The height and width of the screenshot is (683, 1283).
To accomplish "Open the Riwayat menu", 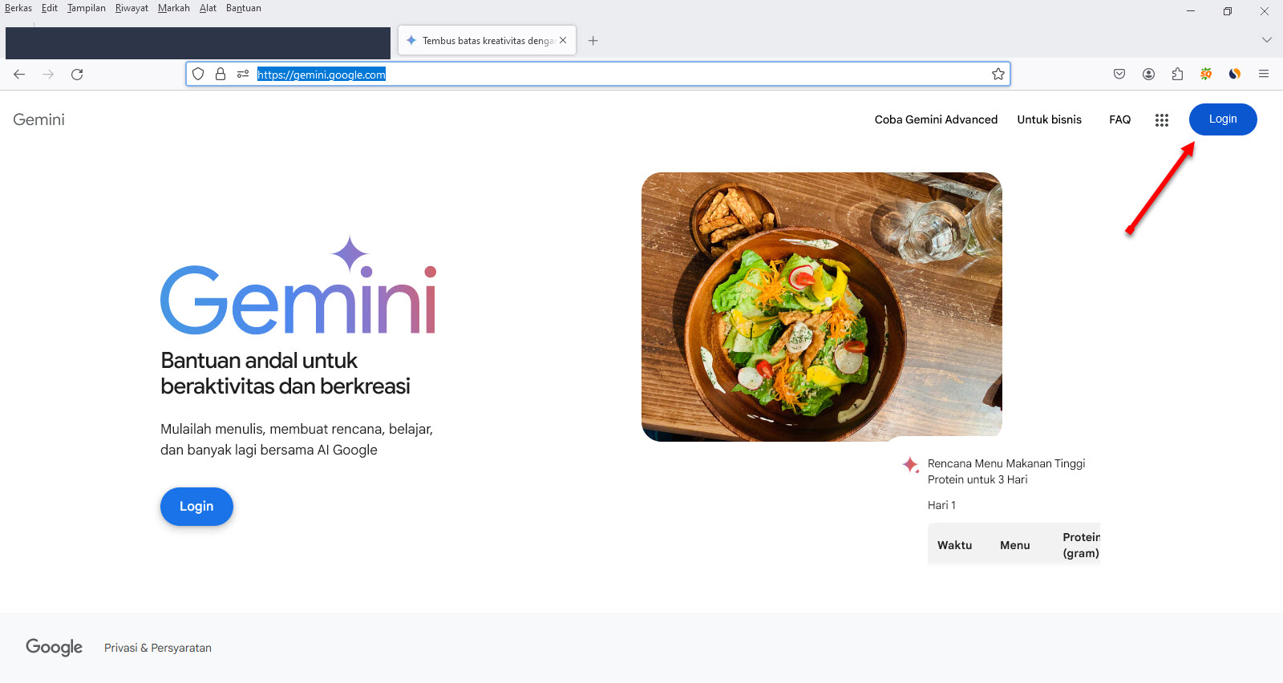I will (x=132, y=8).
